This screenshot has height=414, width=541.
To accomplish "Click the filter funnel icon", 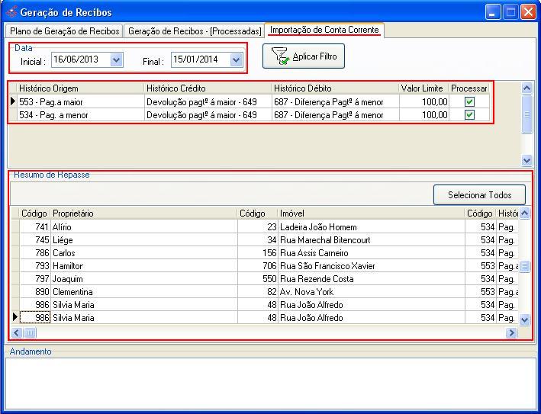I will [280, 56].
